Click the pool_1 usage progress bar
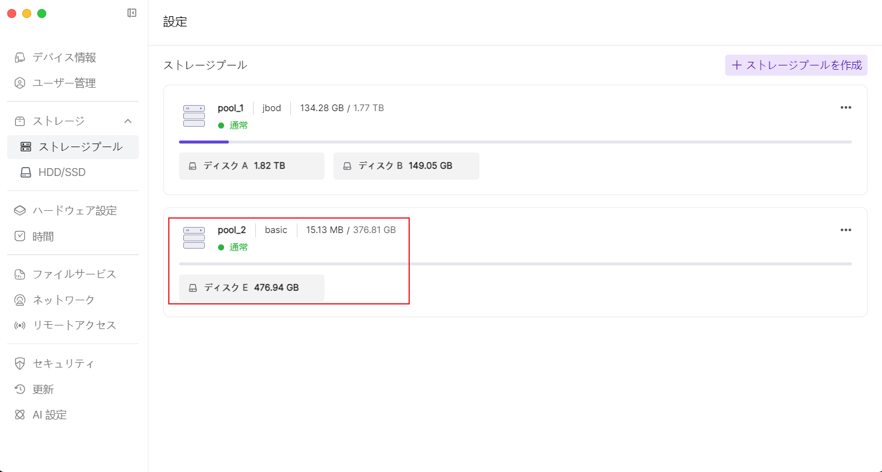This screenshot has width=882, height=472. [x=515, y=142]
